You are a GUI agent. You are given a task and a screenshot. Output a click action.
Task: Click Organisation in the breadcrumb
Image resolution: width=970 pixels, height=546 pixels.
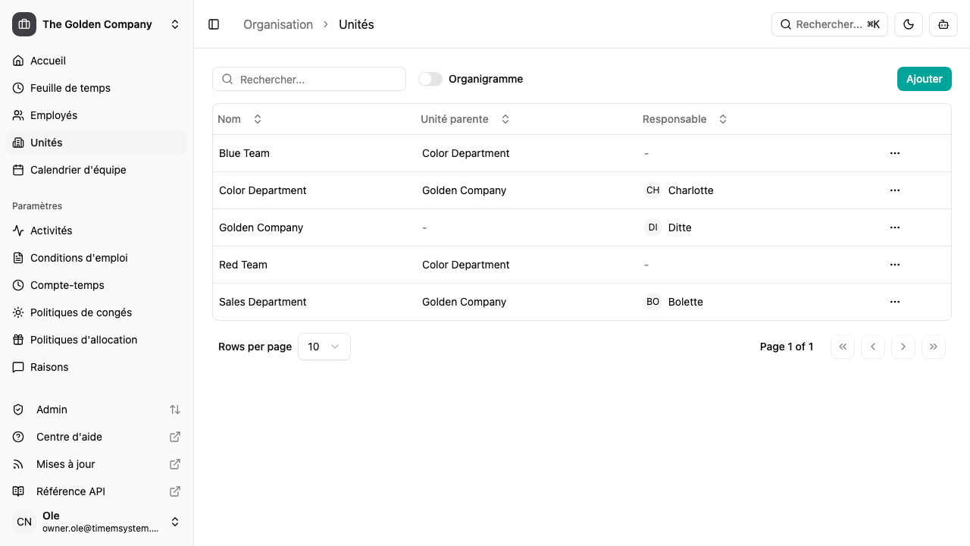(278, 24)
